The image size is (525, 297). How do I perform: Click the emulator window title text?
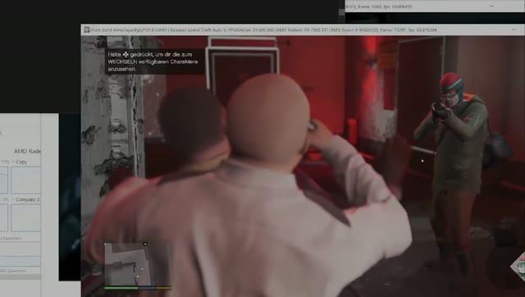pyautogui.click(x=264, y=30)
